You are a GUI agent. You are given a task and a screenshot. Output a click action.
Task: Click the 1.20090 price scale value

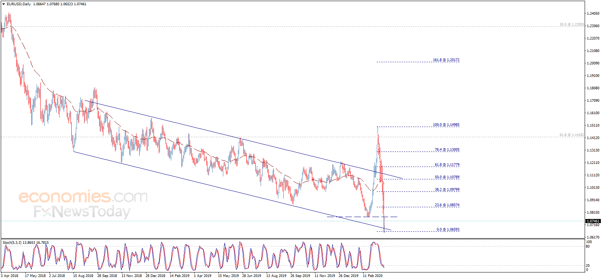point(593,63)
